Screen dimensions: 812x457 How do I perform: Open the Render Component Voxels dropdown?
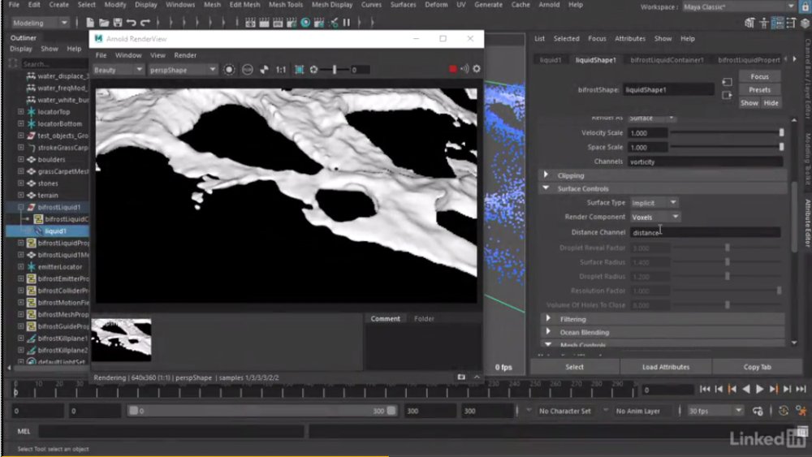pos(655,218)
